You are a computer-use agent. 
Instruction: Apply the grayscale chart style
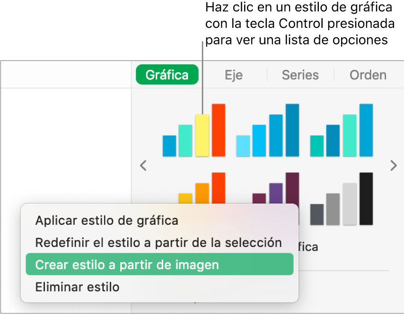pos(342,199)
